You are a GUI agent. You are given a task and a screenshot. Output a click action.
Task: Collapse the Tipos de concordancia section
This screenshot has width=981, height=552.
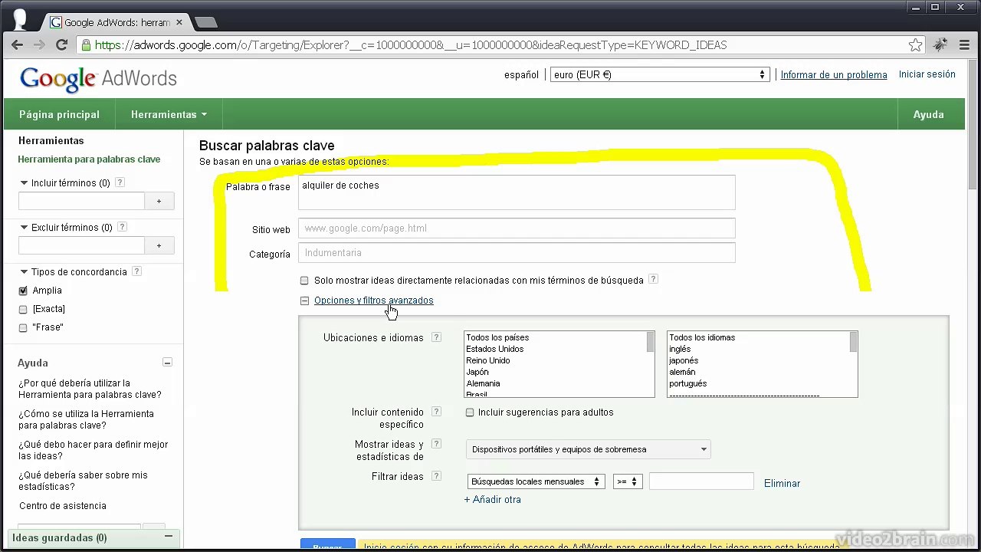click(24, 272)
